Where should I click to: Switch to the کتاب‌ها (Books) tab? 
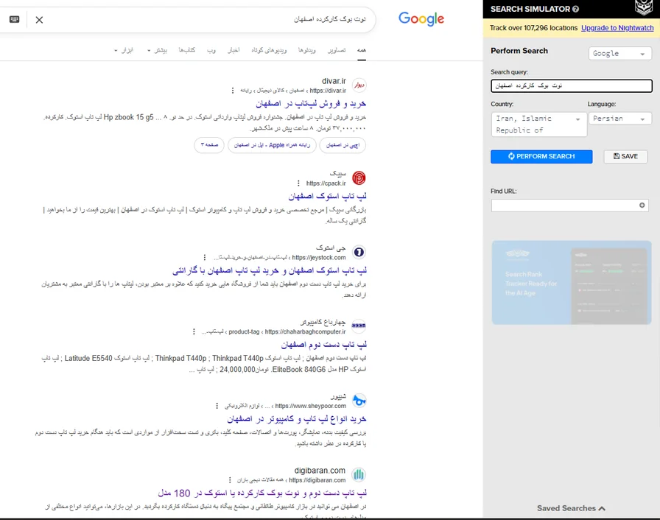coord(187,50)
